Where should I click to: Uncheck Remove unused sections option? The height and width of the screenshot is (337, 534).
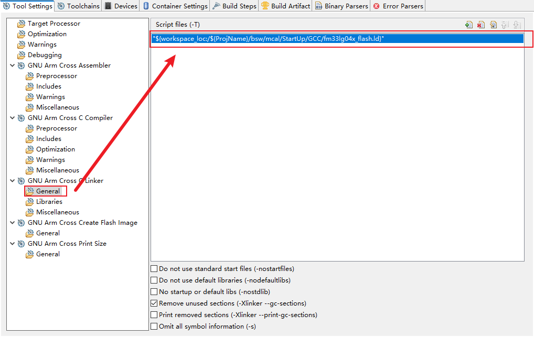tap(154, 303)
